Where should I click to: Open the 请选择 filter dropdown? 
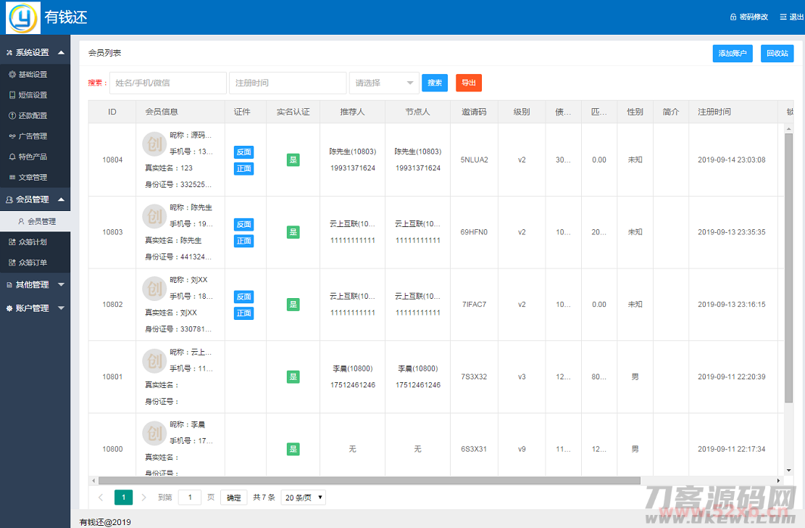tap(384, 83)
